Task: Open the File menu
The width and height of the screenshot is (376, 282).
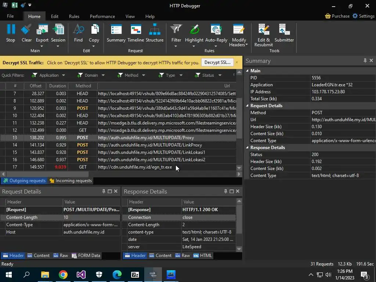Action: (10, 16)
